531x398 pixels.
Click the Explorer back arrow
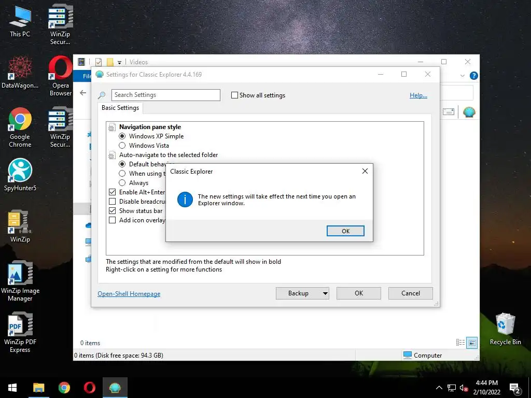tap(83, 93)
